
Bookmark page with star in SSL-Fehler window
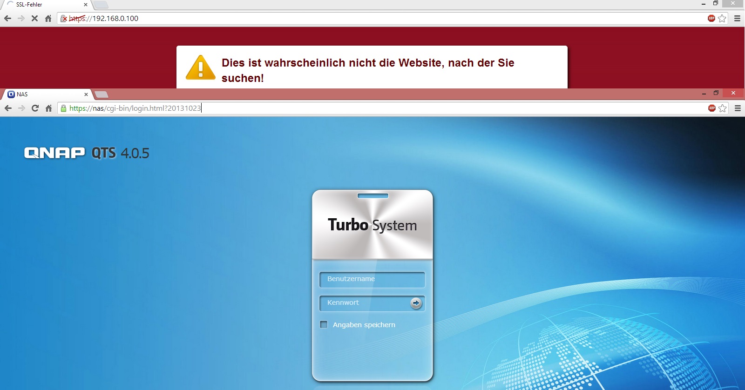tap(722, 18)
